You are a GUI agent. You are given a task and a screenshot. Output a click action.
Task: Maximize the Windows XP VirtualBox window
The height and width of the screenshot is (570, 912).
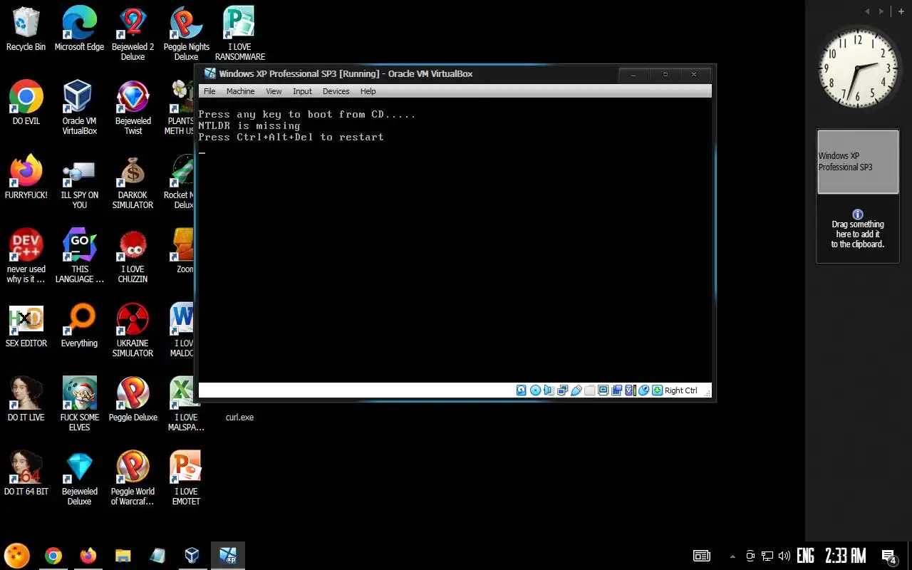click(x=665, y=74)
